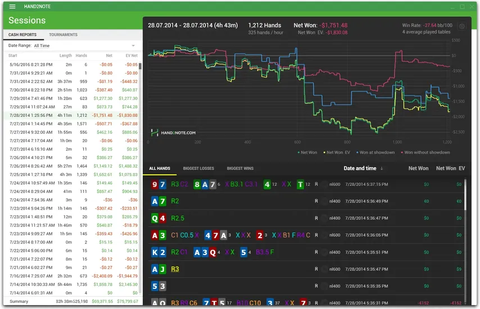The height and width of the screenshot is (309, 480).
Task: Click the Q 4 hole cards icon
Action: (x=159, y=218)
